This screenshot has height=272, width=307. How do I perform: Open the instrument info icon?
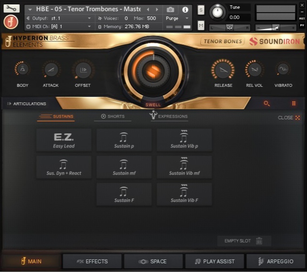click(x=185, y=9)
